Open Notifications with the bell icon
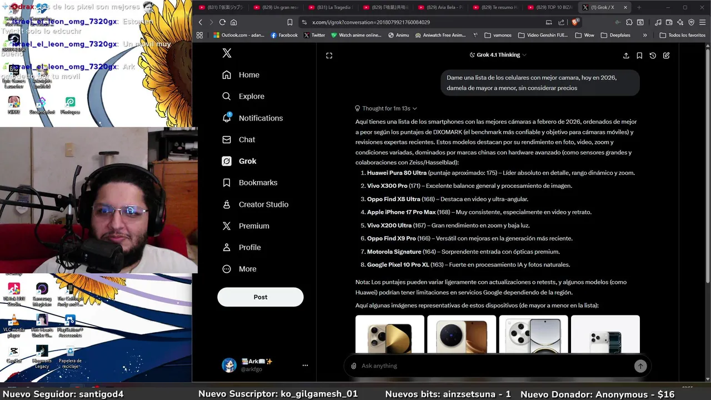Image resolution: width=711 pixels, height=400 pixels. (x=253, y=118)
